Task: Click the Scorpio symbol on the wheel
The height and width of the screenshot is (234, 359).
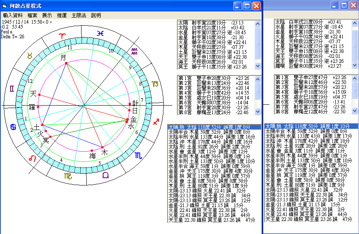Action: [x=139, y=155]
